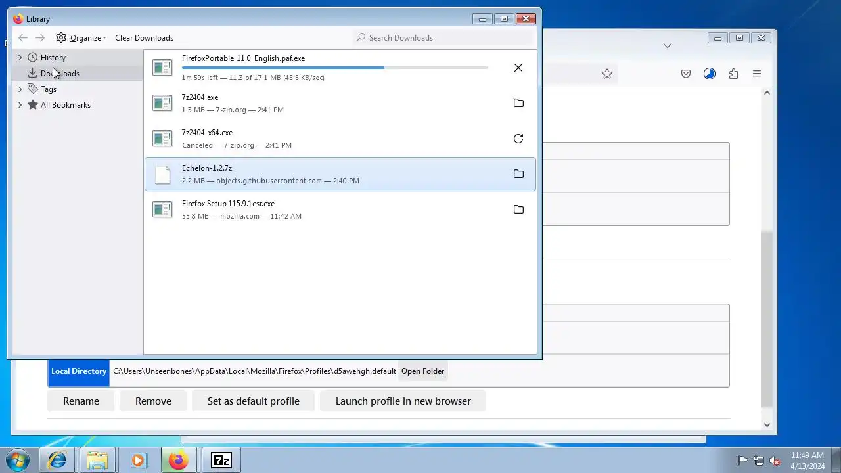The height and width of the screenshot is (473, 841).
Task: Click the Action Center flag tray icon
Action: click(742, 461)
